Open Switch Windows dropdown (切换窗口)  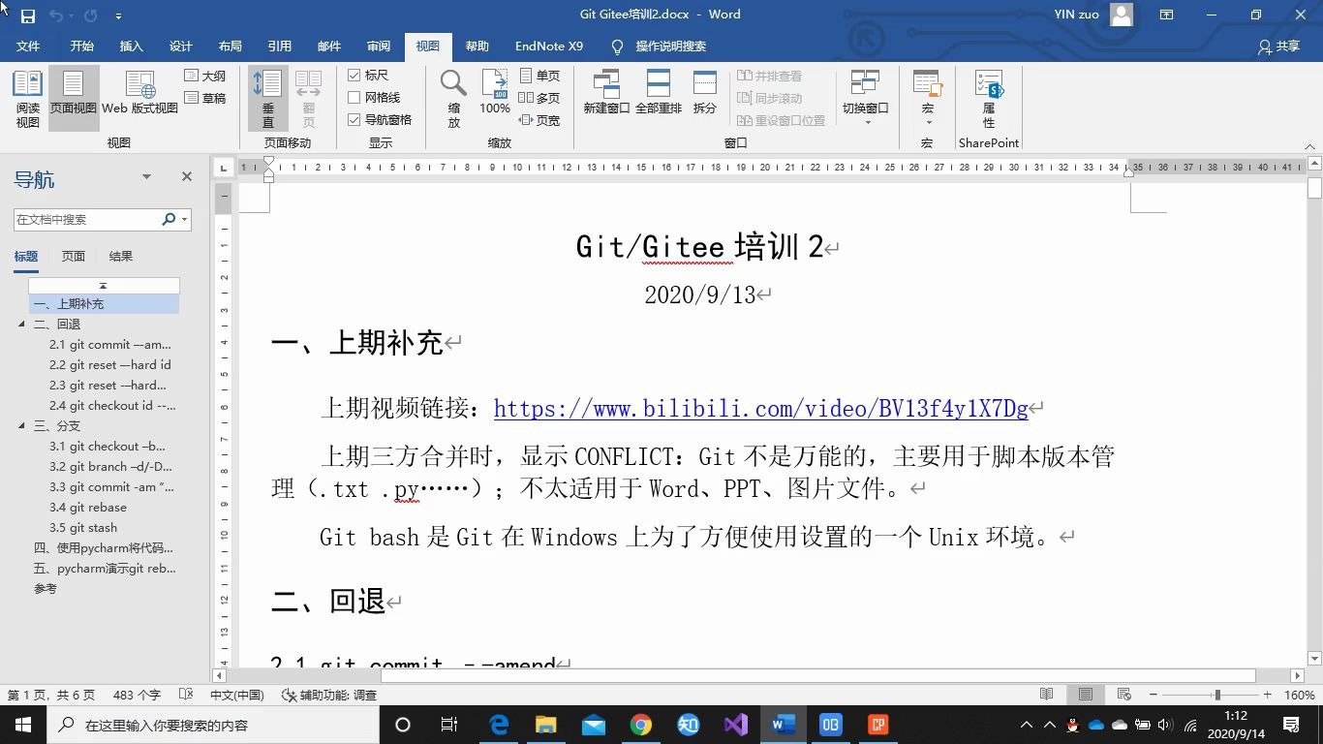(x=865, y=99)
